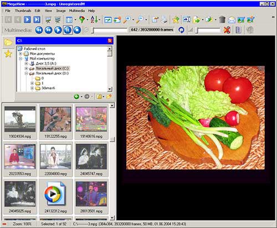The width and height of the screenshot is (277, 228).
Task: Open the Image menu
Action: (x=61, y=10)
